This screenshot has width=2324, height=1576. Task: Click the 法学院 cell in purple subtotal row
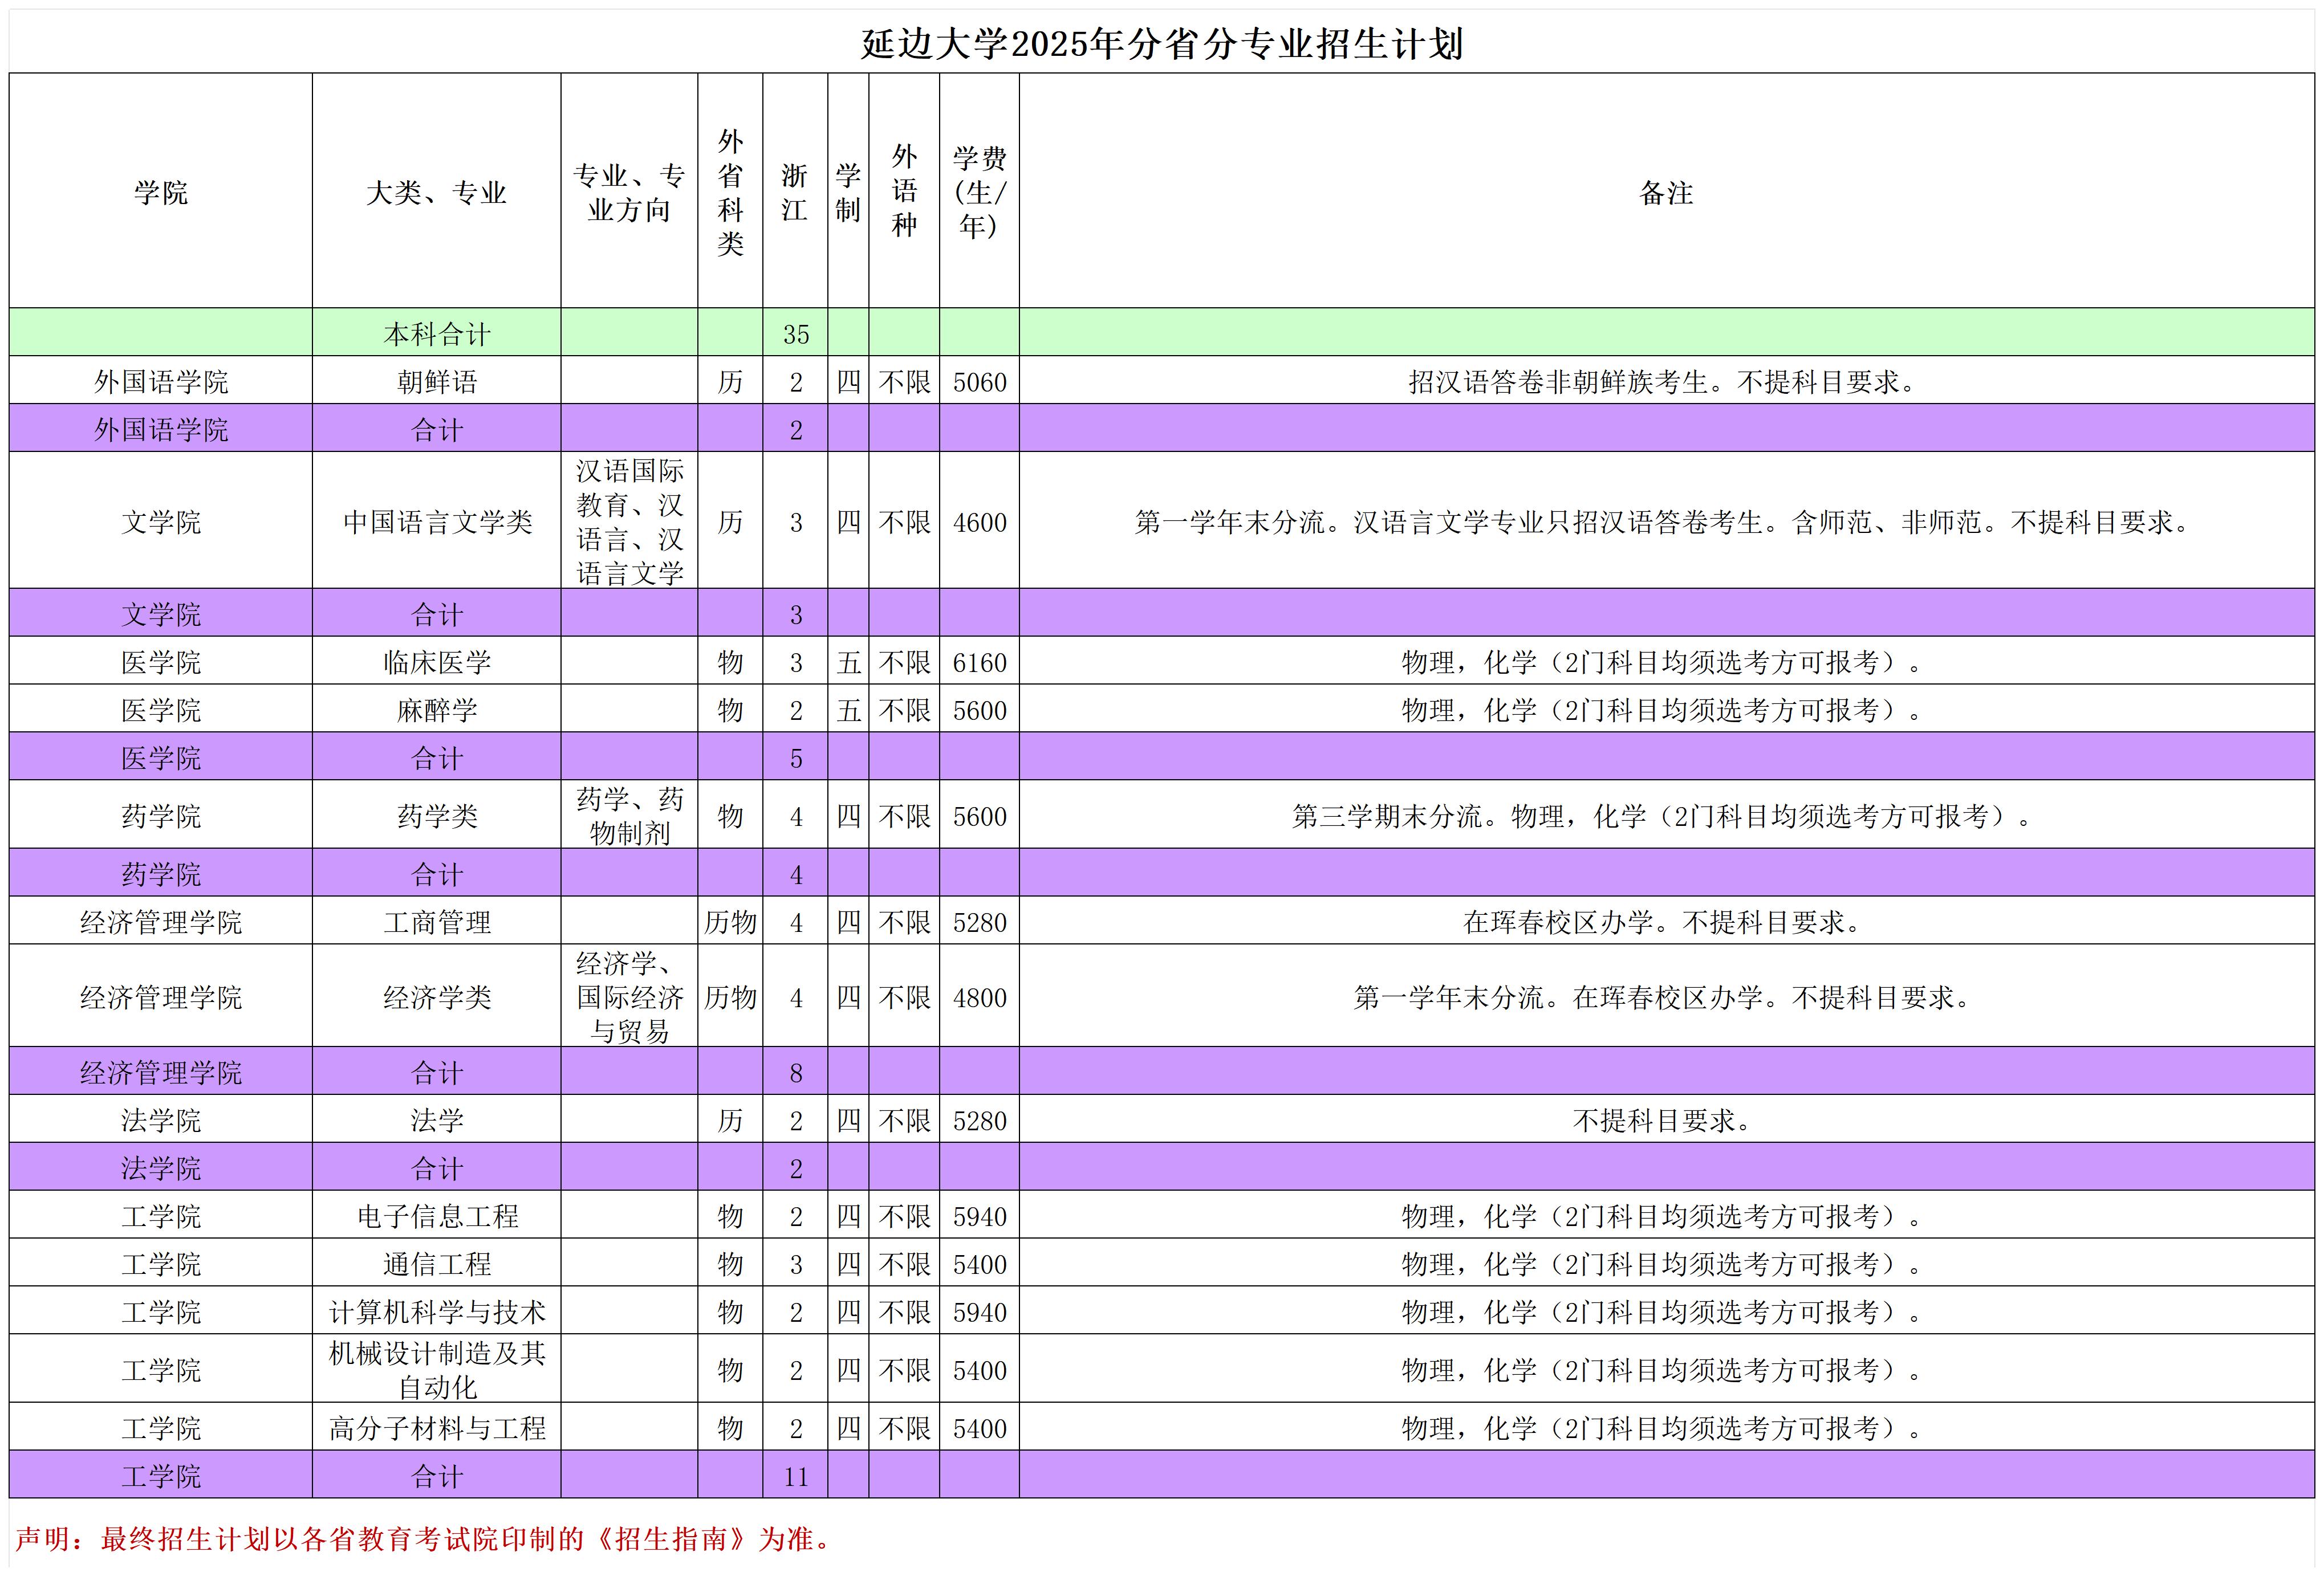[161, 1167]
